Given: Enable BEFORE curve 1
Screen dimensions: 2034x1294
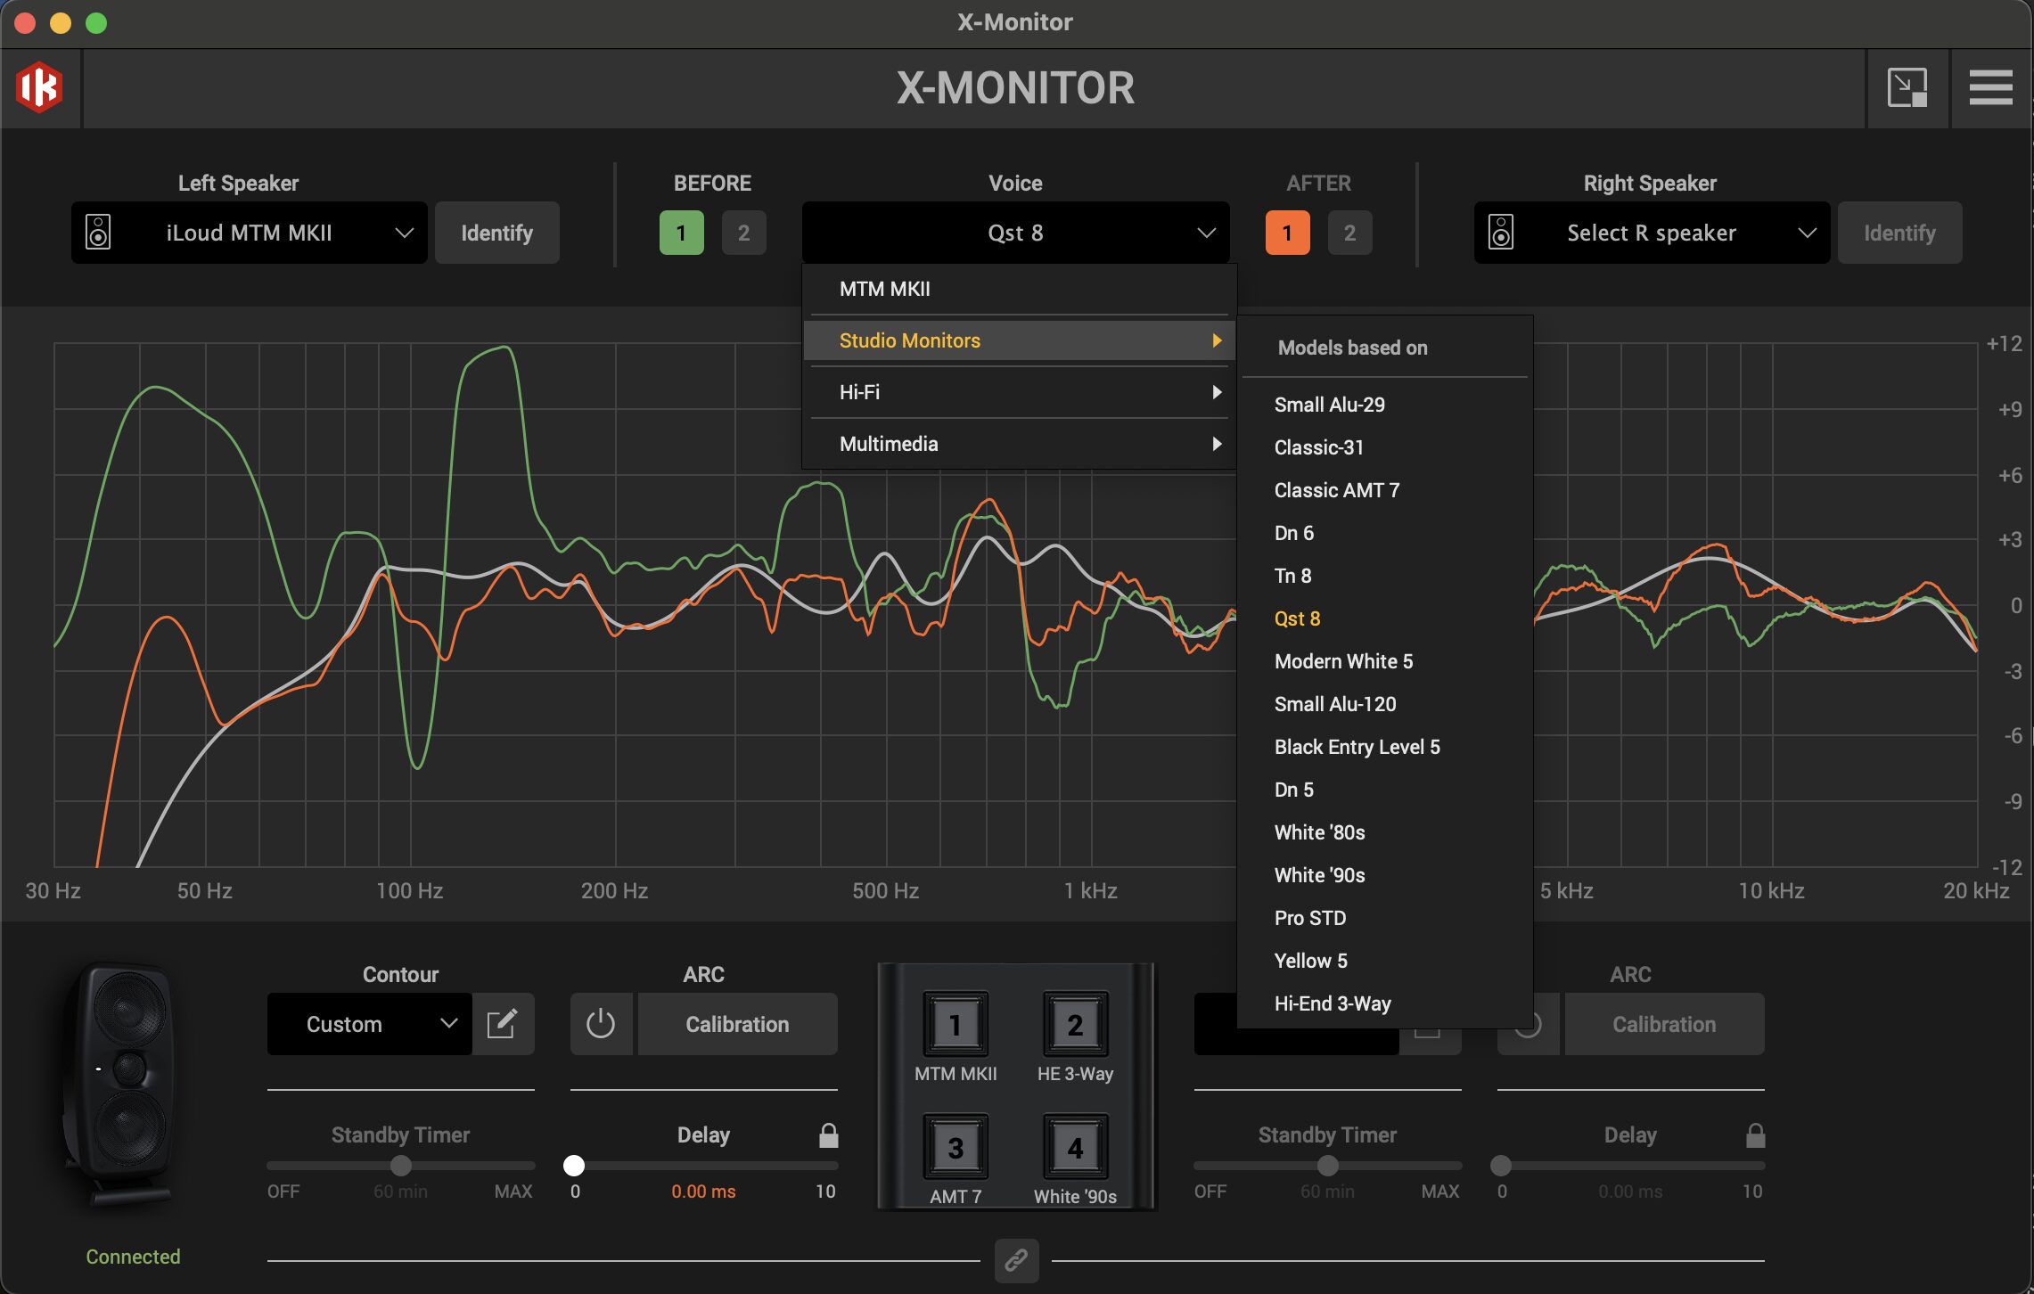Looking at the screenshot, I should 682,233.
